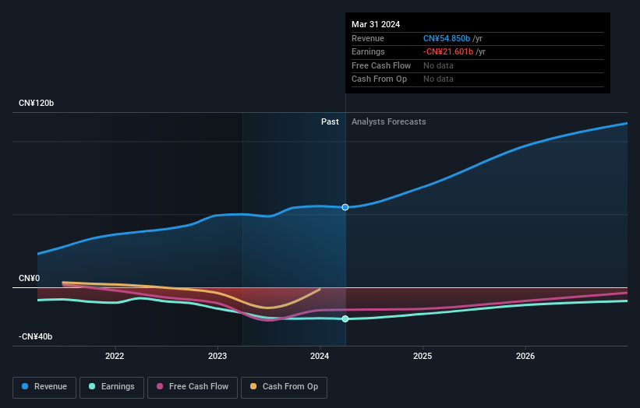Click the CN¥54.850b revenue value
Viewport: 640px width, 408px height.
point(447,38)
